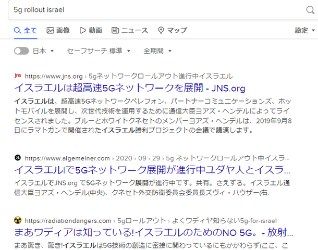Click the algemeiner favicon icon

(18, 158)
